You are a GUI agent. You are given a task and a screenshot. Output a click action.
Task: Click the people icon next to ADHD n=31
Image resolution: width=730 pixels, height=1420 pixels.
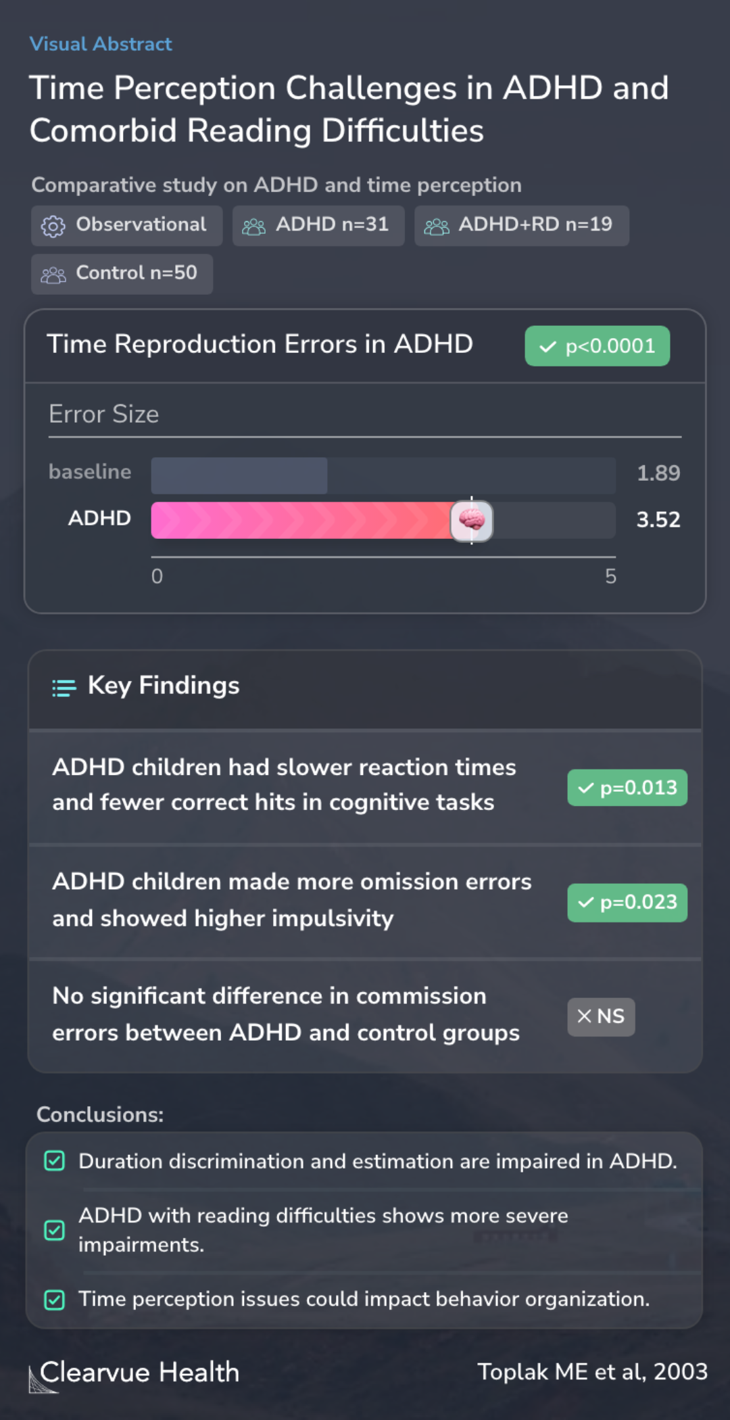pos(253,227)
